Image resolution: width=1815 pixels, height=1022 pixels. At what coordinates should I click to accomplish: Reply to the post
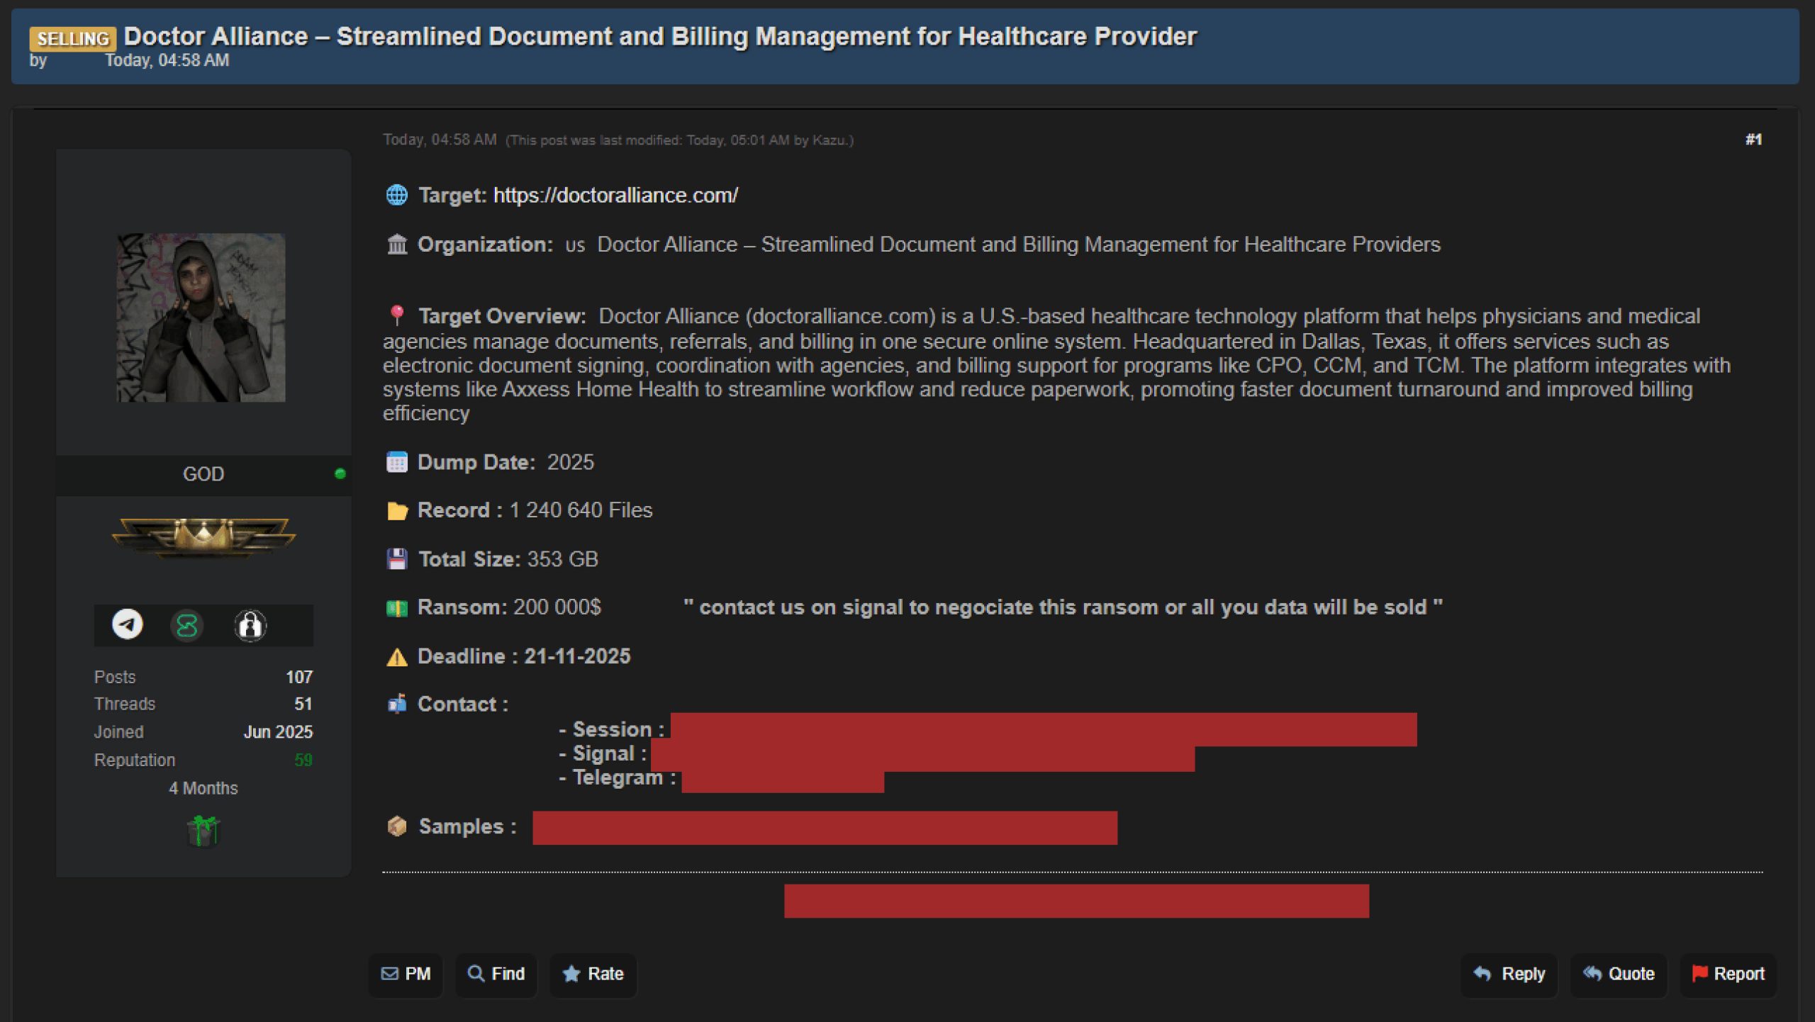pos(1509,974)
